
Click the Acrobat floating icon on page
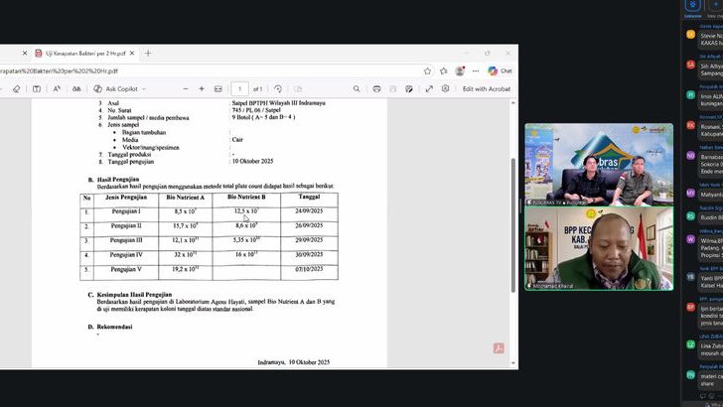click(x=499, y=348)
